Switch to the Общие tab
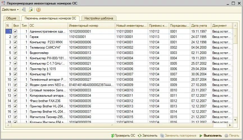The height and width of the screenshot is (140, 243). 11,18
